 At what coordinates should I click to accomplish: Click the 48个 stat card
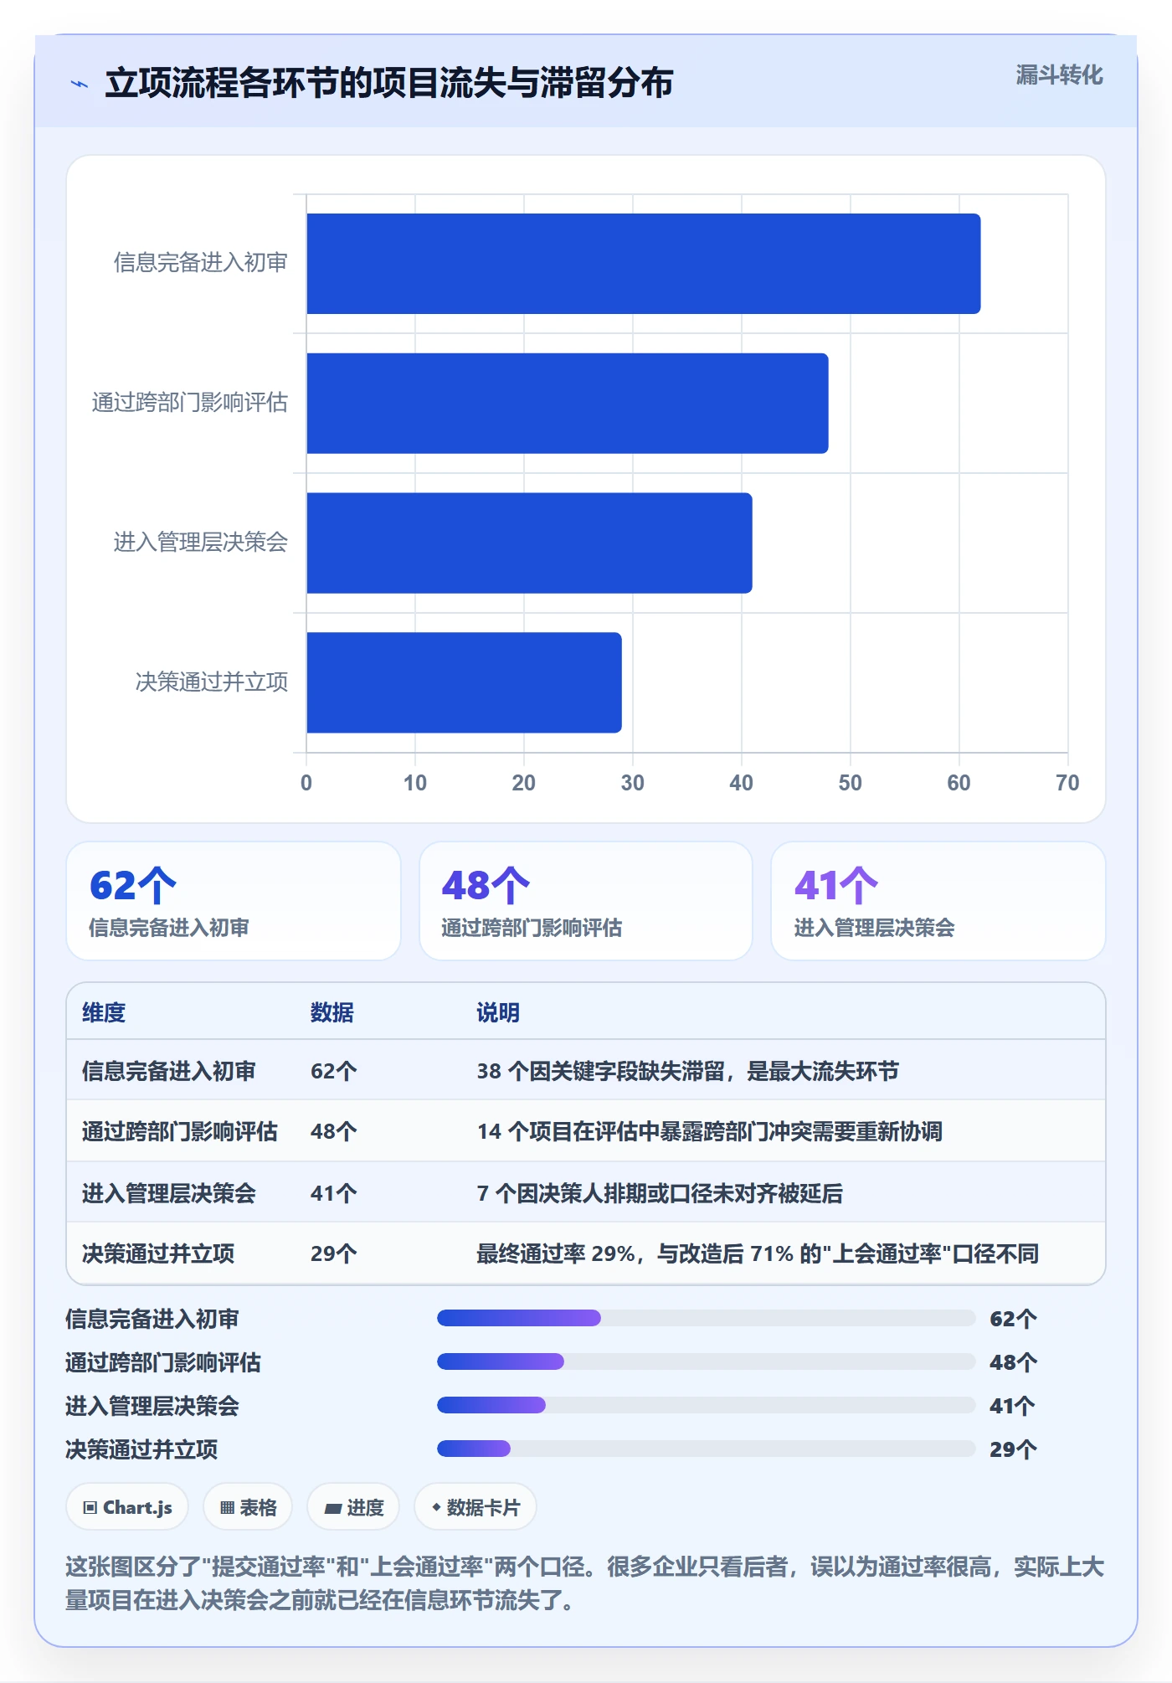coord(586,901)
